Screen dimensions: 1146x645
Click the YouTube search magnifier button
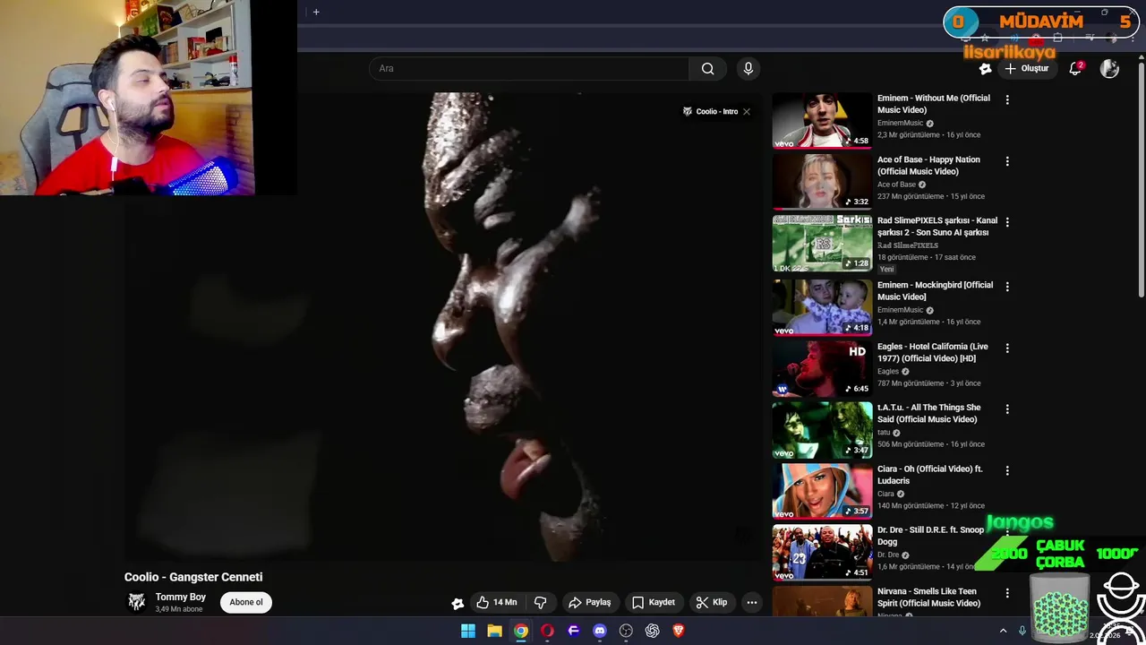tap(707, 68)
